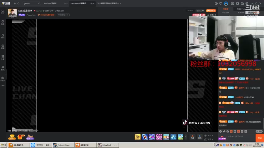Open categories grid in left sidebar
Screen dimensions: 264x148
point(3,57)
